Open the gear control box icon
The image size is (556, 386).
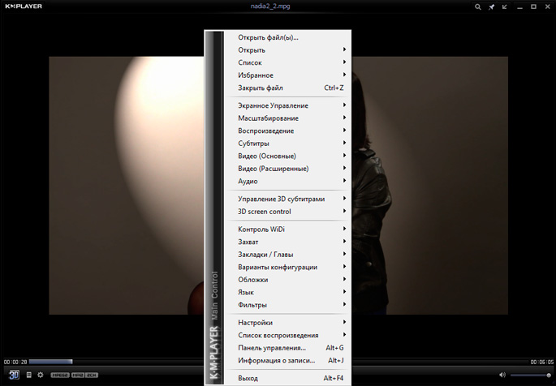tap(41, 375)
